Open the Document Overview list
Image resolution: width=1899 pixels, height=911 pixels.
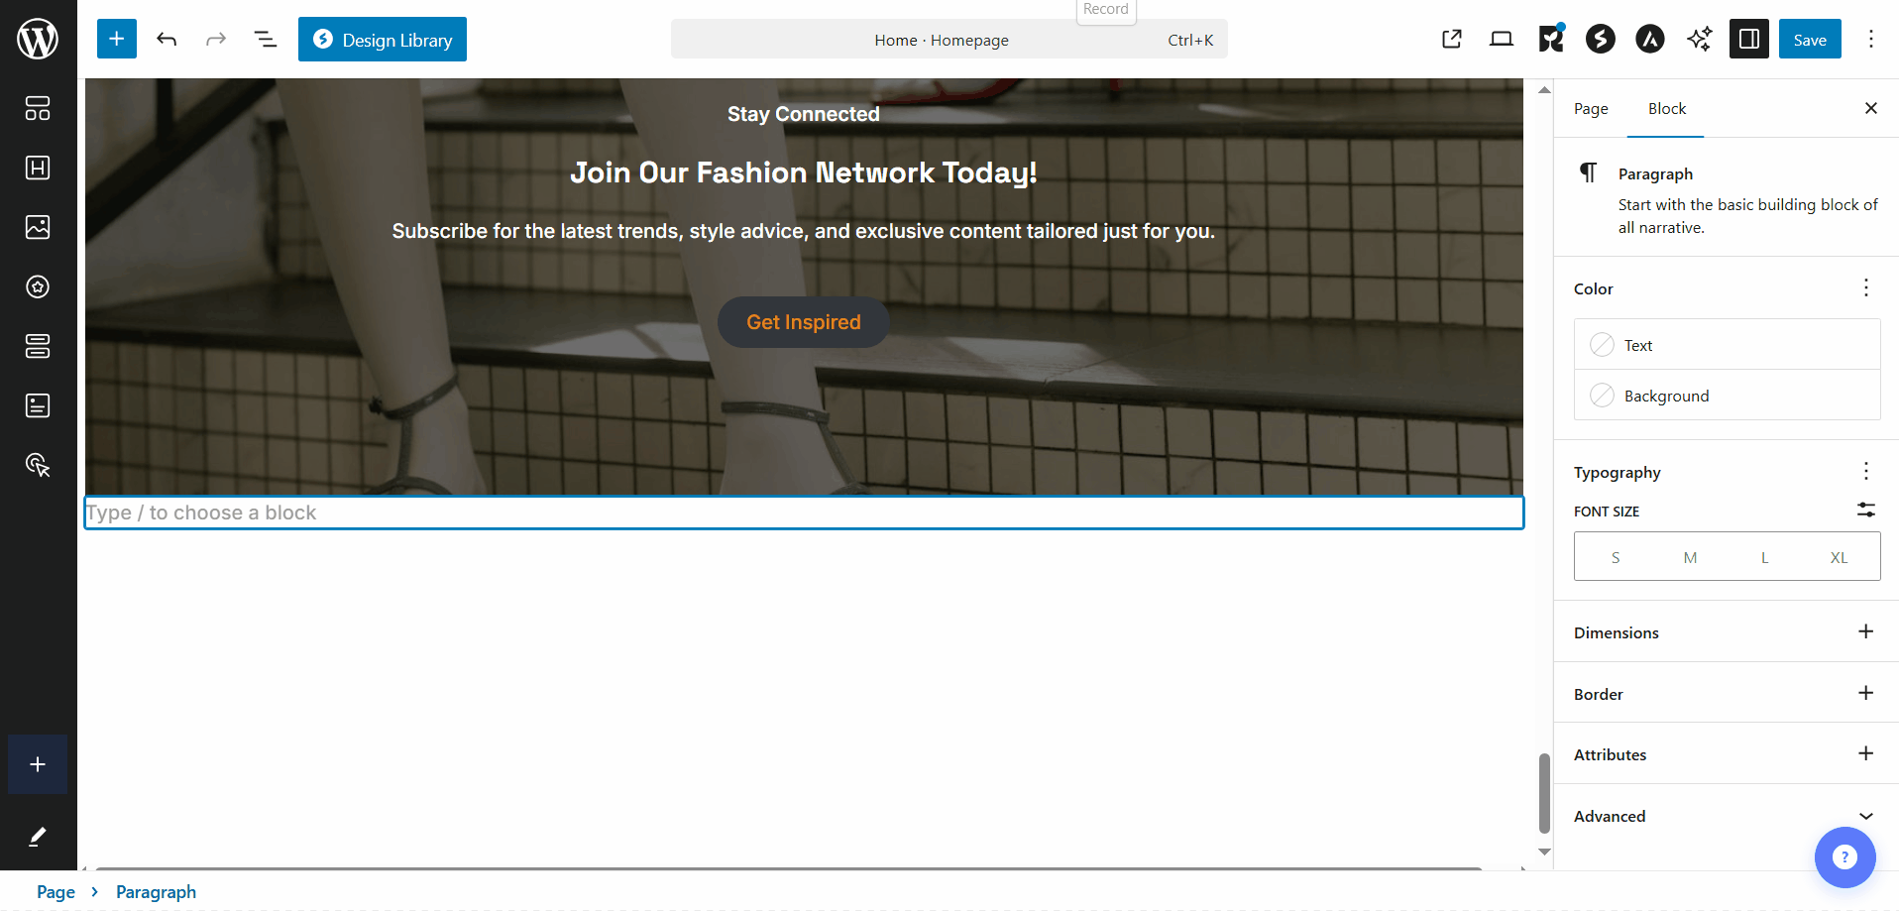tap(265, 39)
